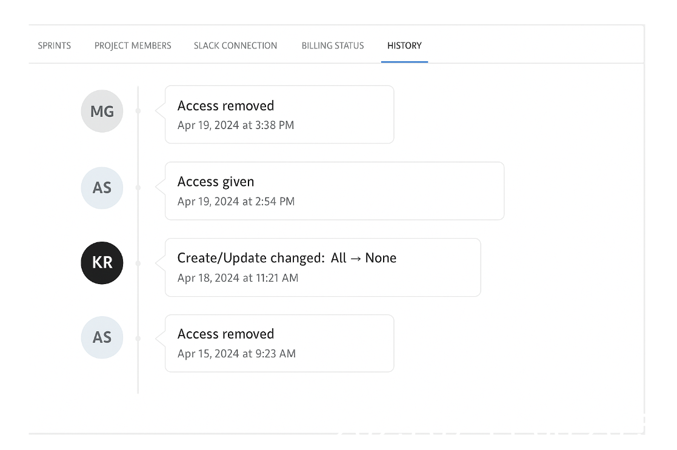Click the AS avatar beside Access given
677x450 pixels.
click(102, 188)
